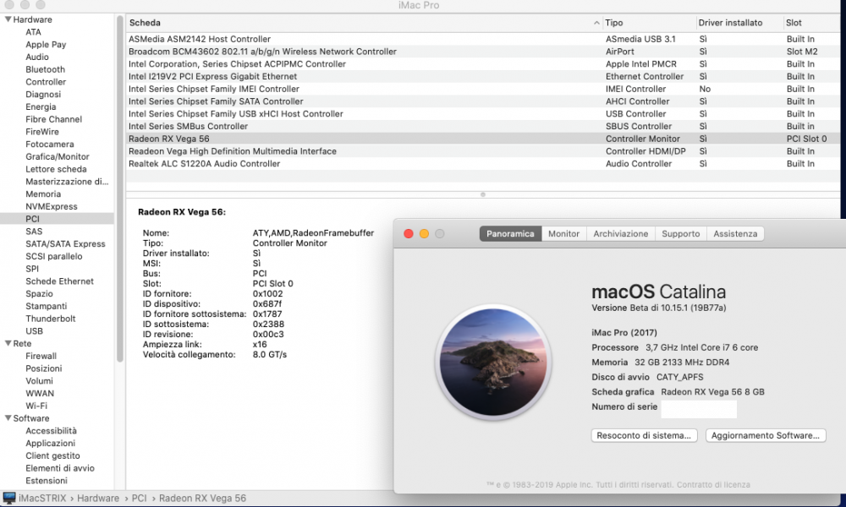Select USB in the sidebar
The width and height of the screenshot is (846, 507).
[34, 330]
